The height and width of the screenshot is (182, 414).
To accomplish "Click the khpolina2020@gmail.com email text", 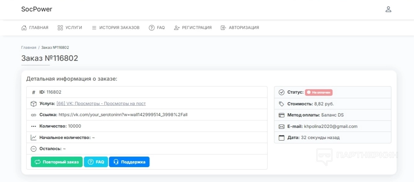I will (x=331, y=126).
